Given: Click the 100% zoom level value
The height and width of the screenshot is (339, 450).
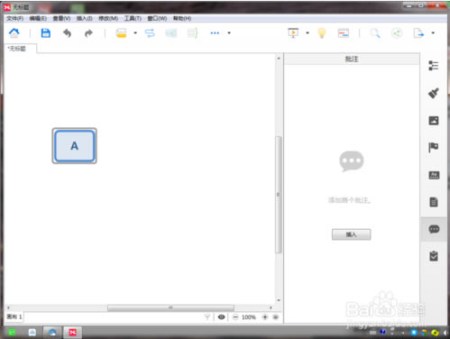Looking at the screenshot, I should (x=248, y=317).
